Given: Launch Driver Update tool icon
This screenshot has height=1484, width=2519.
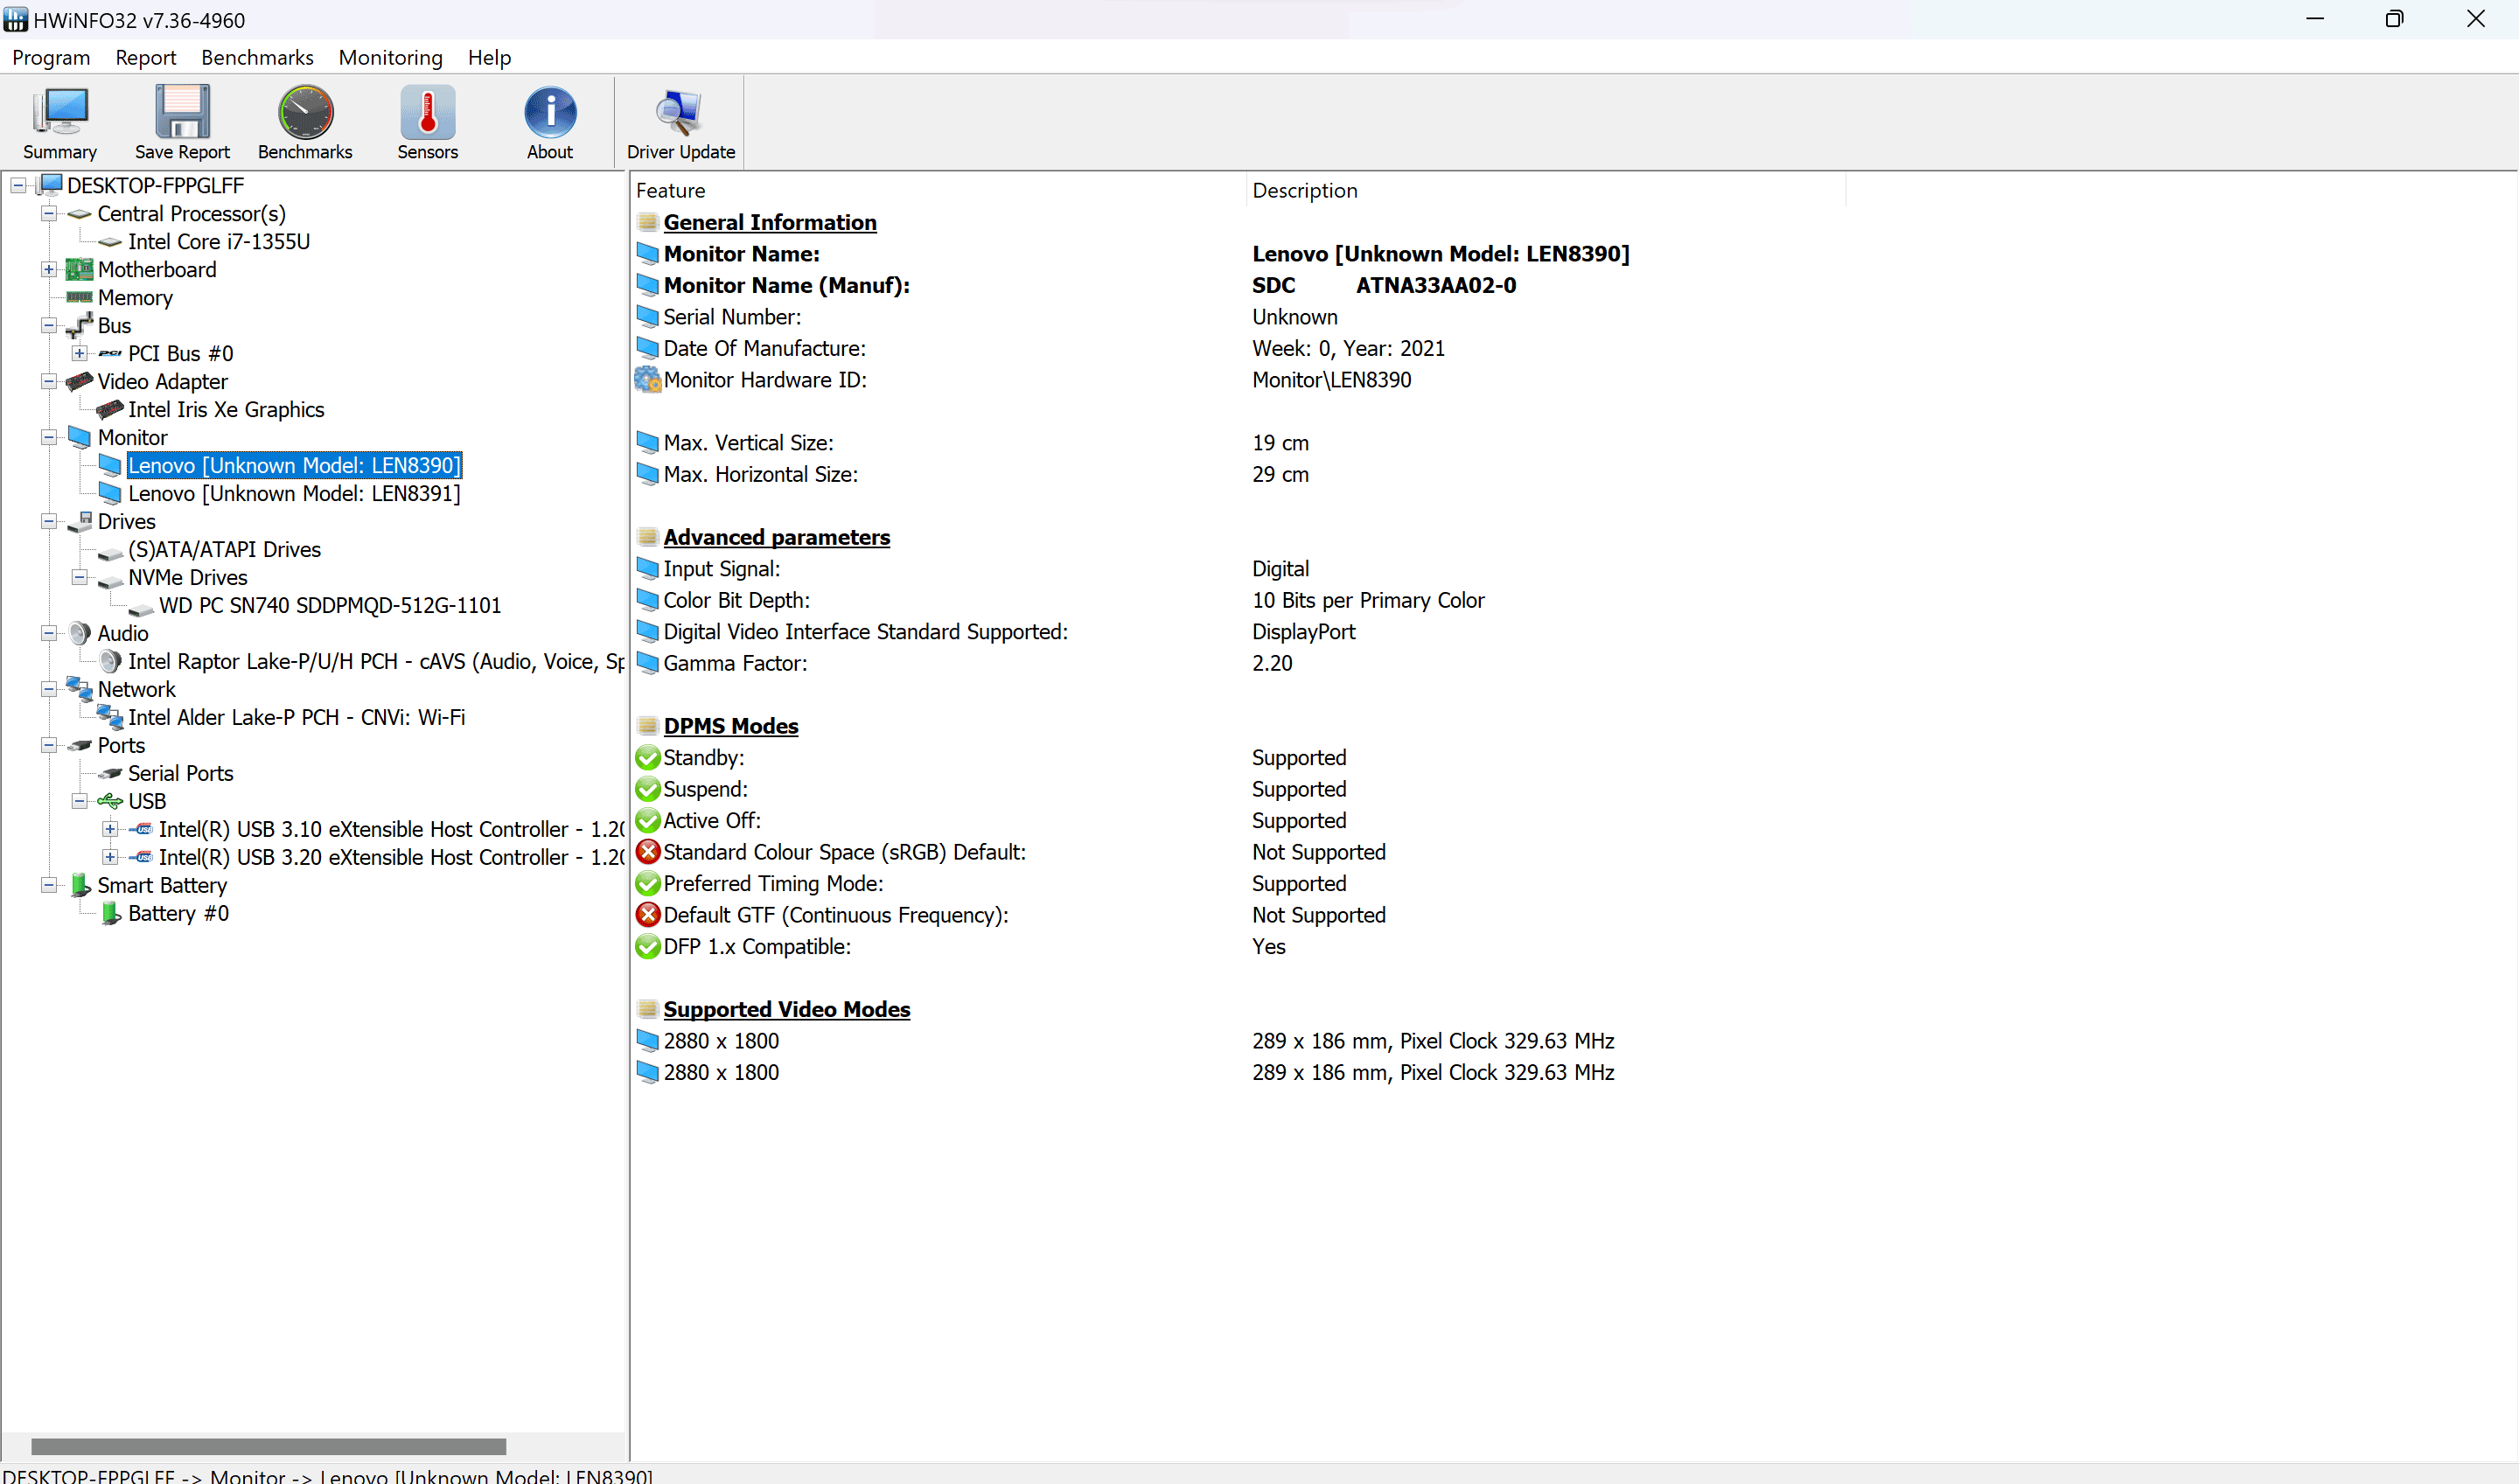Looking at the screenshot, I should coord(680,112).
